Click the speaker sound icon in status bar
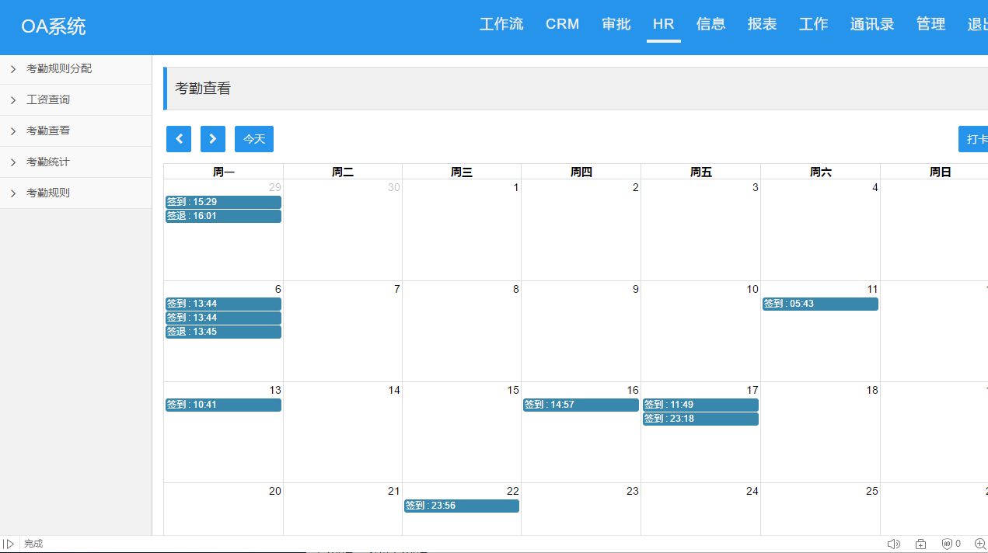Screen dimensions: 988x553 [893, 544]
